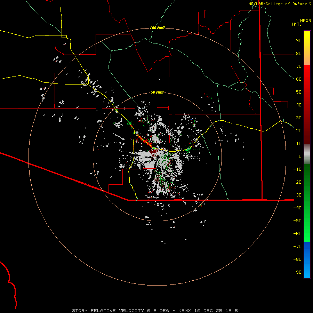Click the dark red velocity patch near radar center
Image resolution: width=313 pixels, height=313 pixels.
click(153, 153)
